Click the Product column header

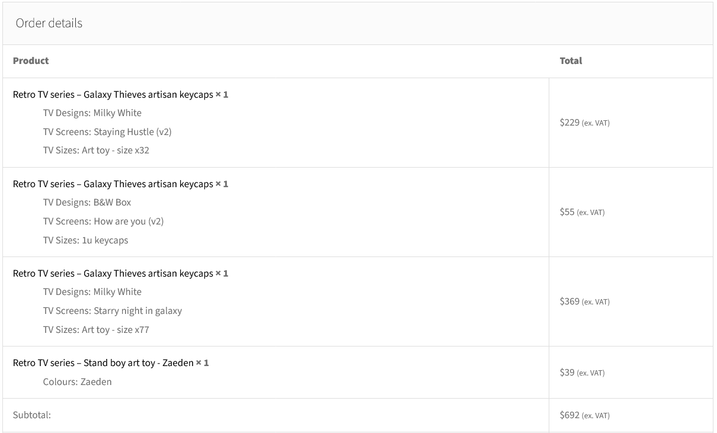pos(31,61)
